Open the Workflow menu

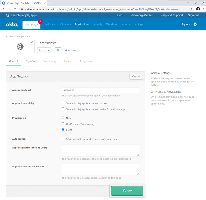pyautogui.click(x=111, y=24)
